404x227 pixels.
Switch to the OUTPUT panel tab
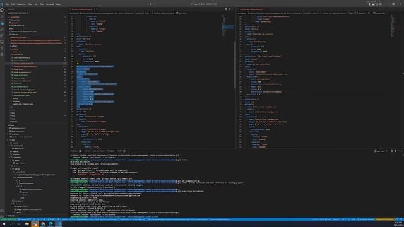(87, 151)
